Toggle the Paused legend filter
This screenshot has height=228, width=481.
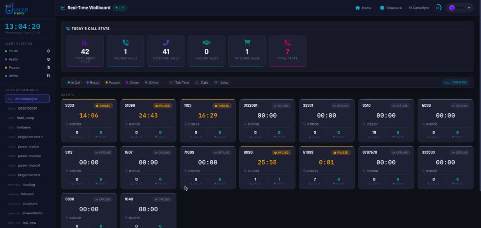pyautogui.click(x=112, y=83)
